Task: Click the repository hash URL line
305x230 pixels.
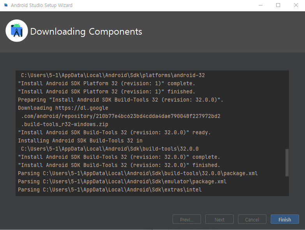Action: [x=121, y=116]
